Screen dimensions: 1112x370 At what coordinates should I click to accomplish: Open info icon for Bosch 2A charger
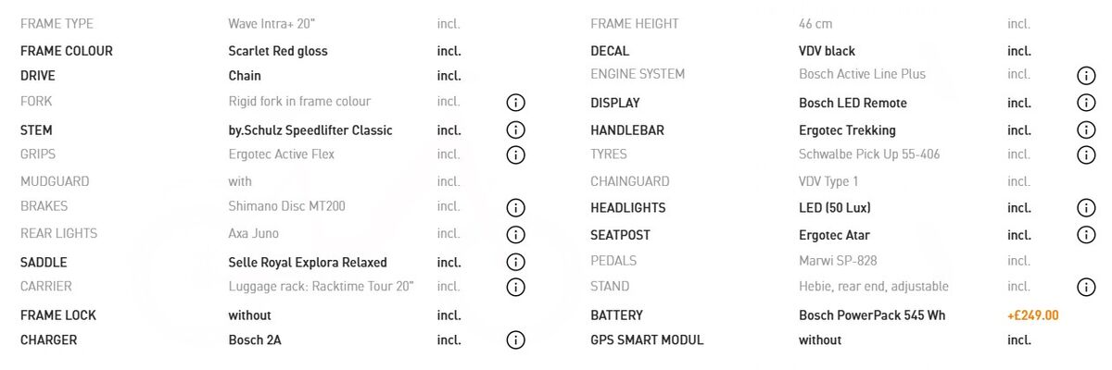click(x=516, y=340)
